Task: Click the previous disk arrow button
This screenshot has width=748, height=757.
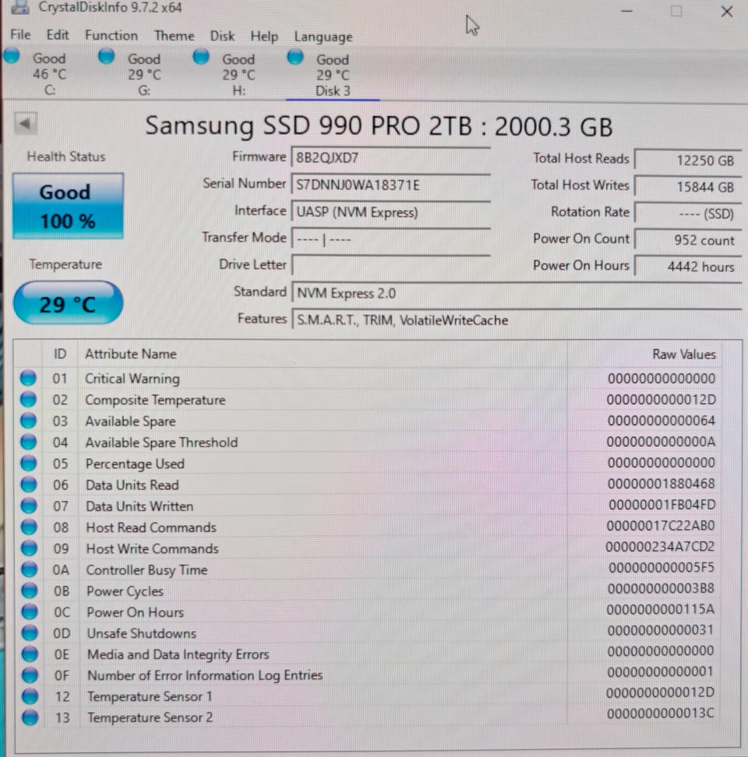Action: pyautogui.click(x=26, y=124)
